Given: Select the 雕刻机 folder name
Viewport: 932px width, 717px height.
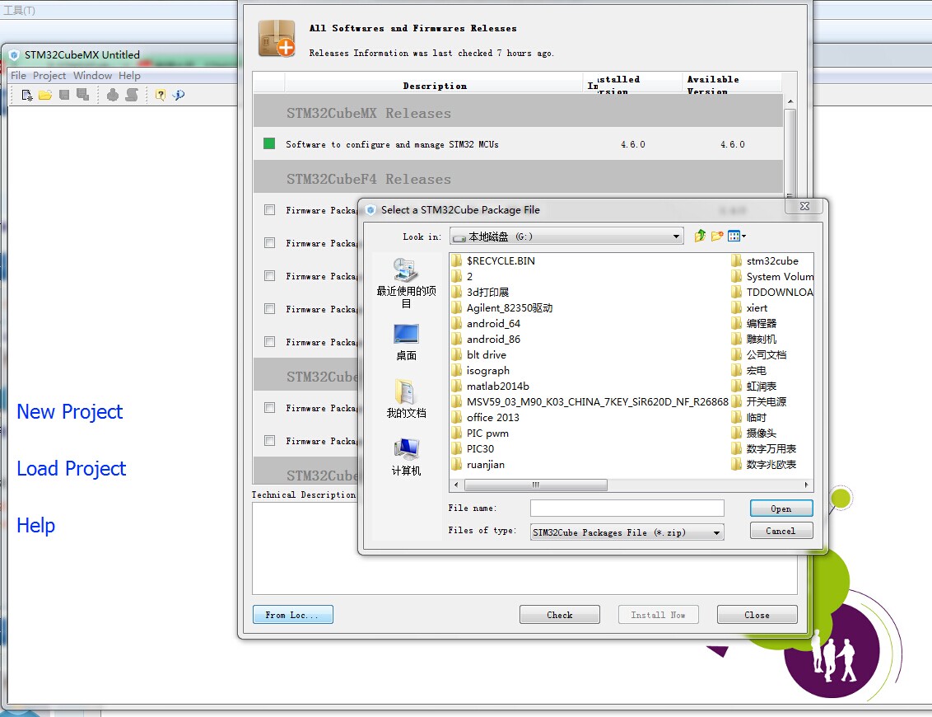Looking at the screenshot, I should coord(762,340).
